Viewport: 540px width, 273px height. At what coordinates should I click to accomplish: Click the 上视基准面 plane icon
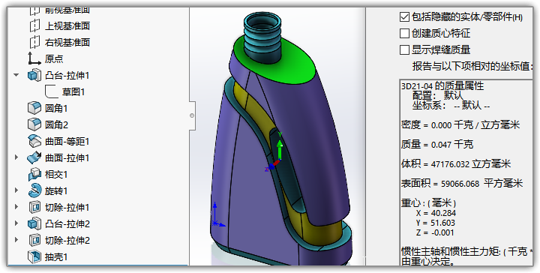point(34,25)
